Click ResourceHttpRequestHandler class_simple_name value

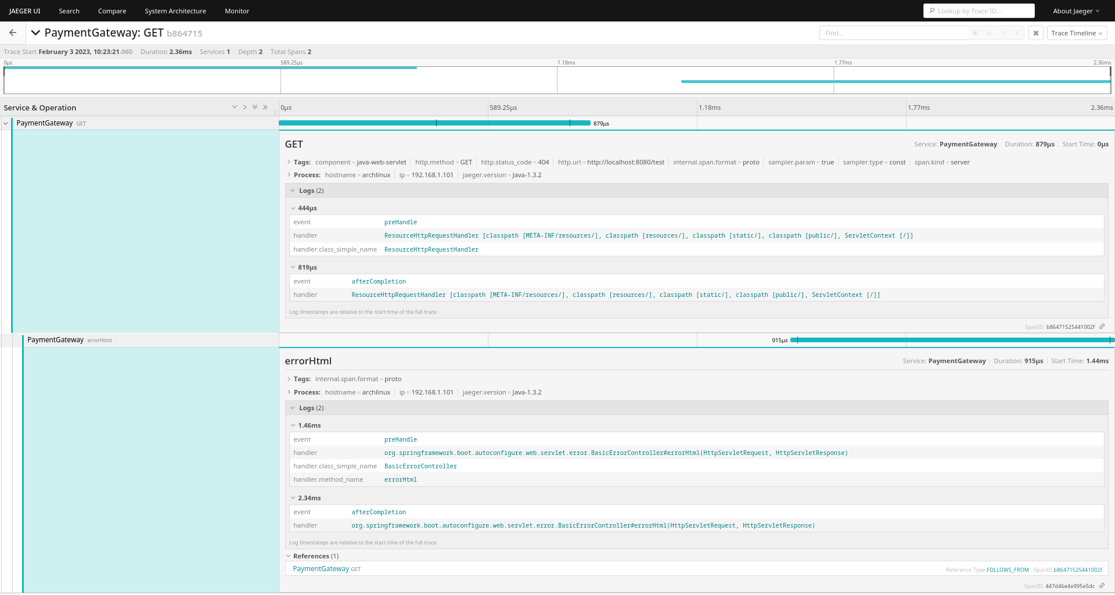pyautogui.click(x=431, y=249)
